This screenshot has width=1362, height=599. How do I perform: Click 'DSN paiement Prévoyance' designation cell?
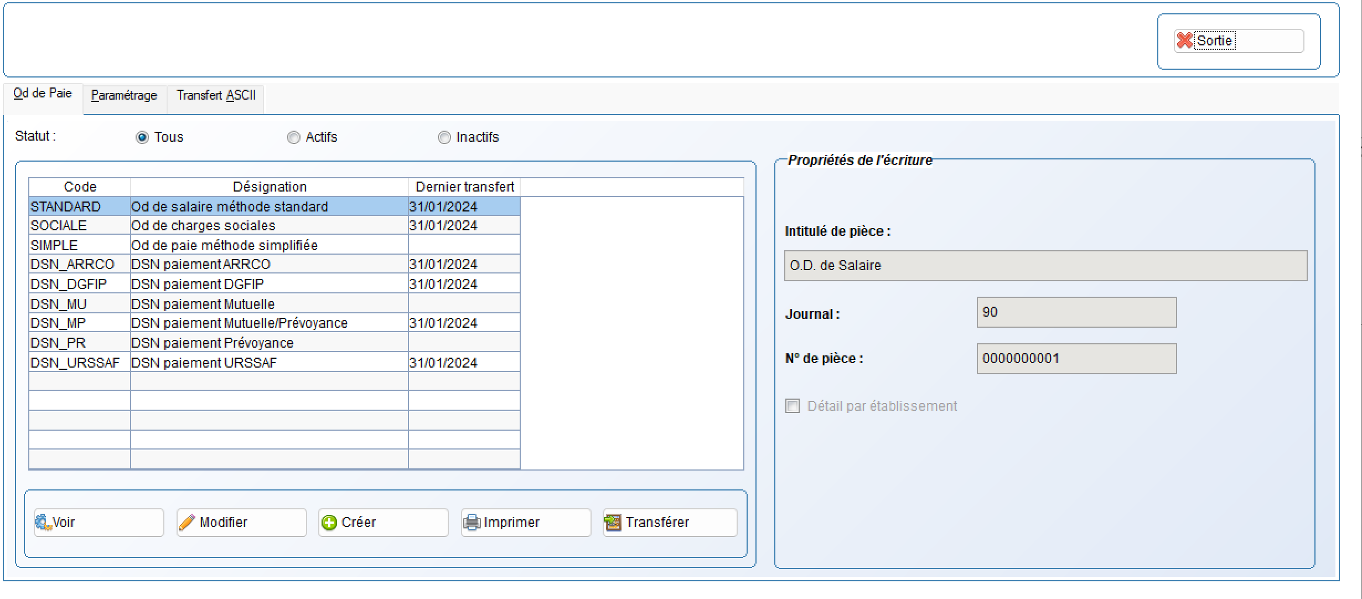(270, 343)
